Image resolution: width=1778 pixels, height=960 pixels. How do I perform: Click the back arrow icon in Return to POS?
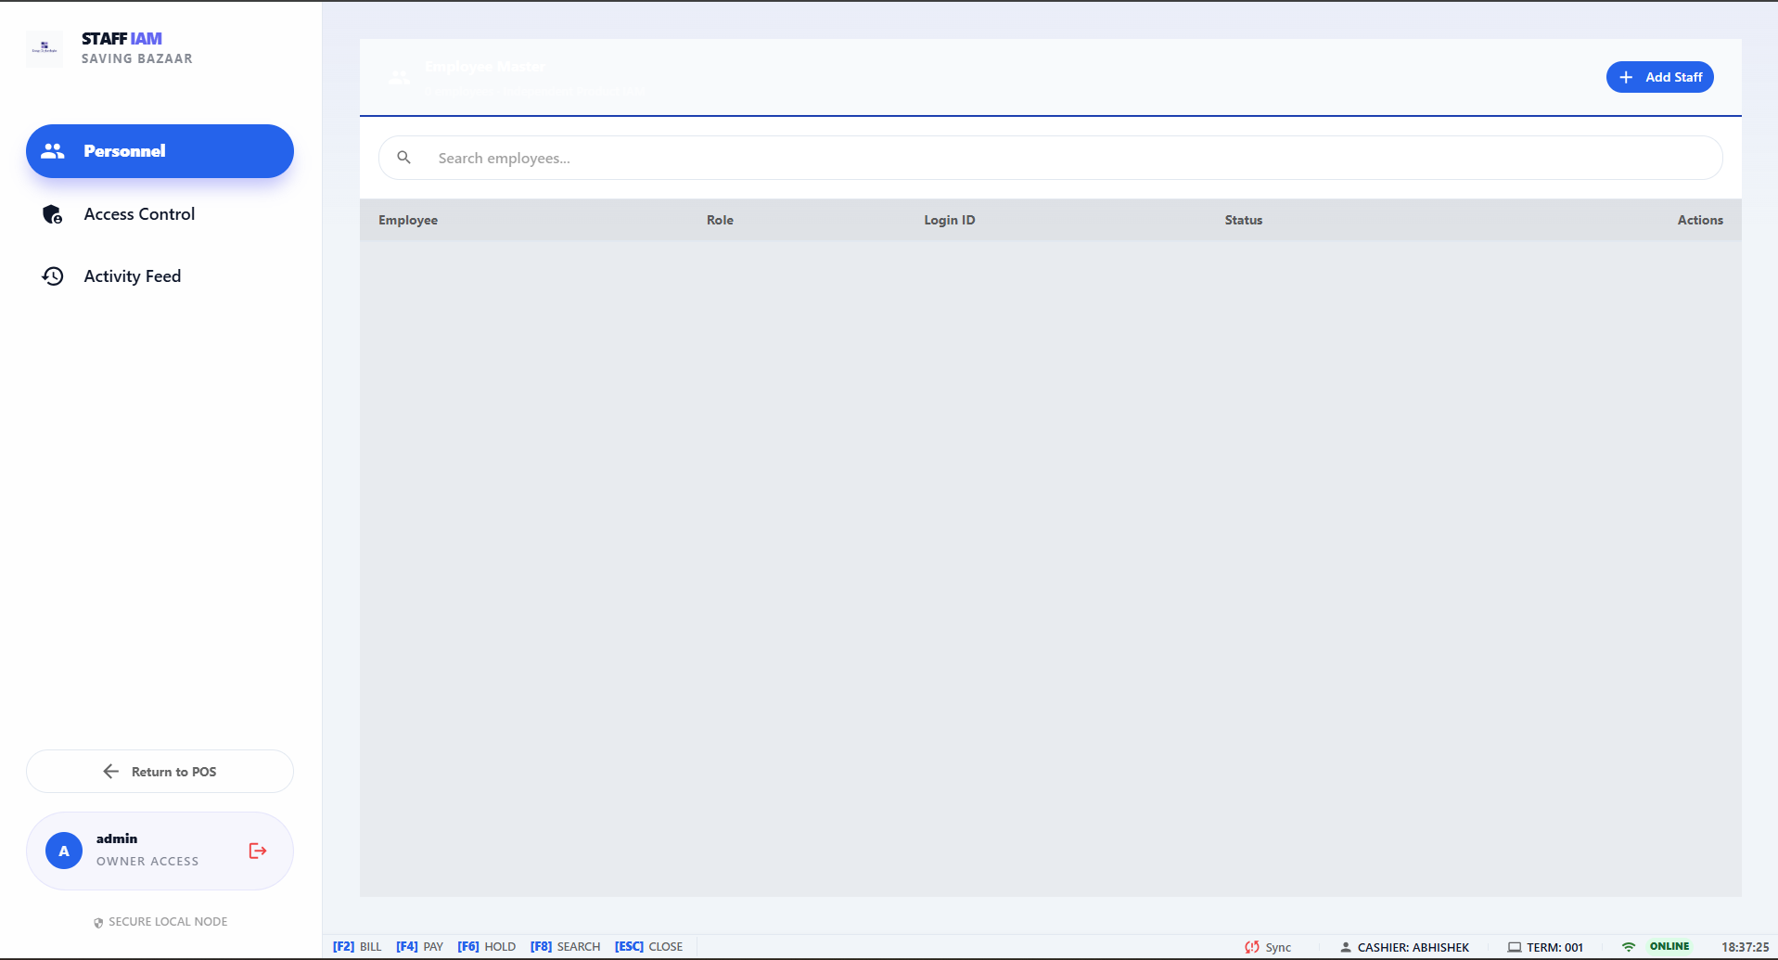(111, 771)
